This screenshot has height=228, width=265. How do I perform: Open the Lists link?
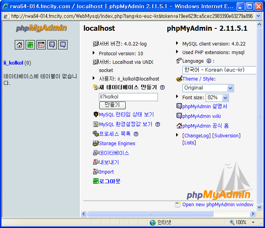click(x=189, y=143)
